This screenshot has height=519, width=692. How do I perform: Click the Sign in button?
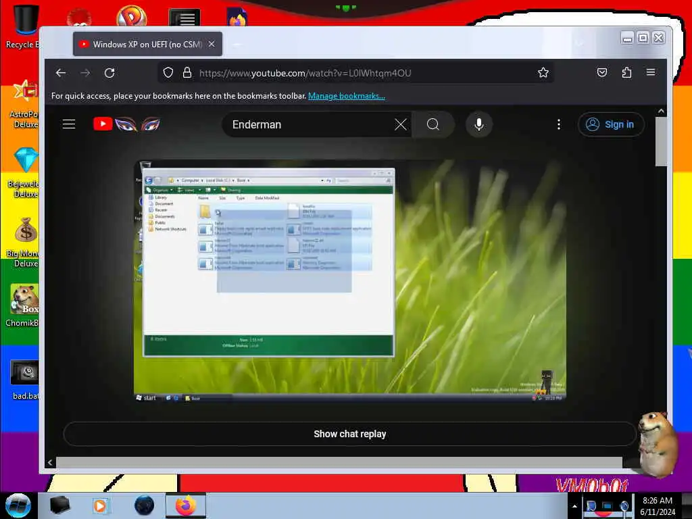(x=611, y=124)
